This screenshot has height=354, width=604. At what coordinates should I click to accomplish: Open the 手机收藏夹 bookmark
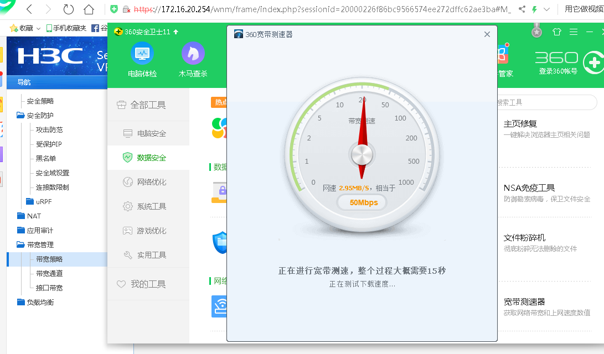point(66,28)
